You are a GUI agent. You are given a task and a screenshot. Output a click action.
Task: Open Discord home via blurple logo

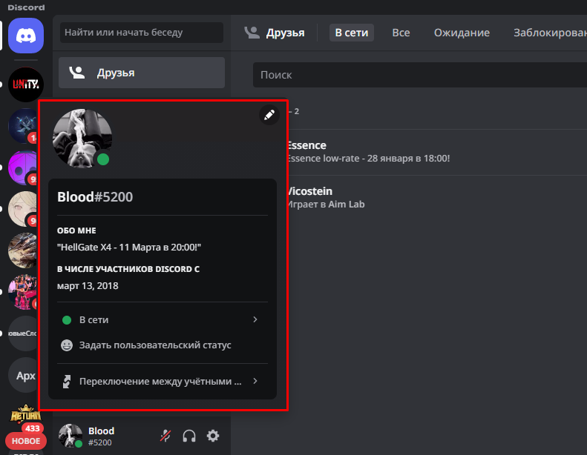[26, 36]
